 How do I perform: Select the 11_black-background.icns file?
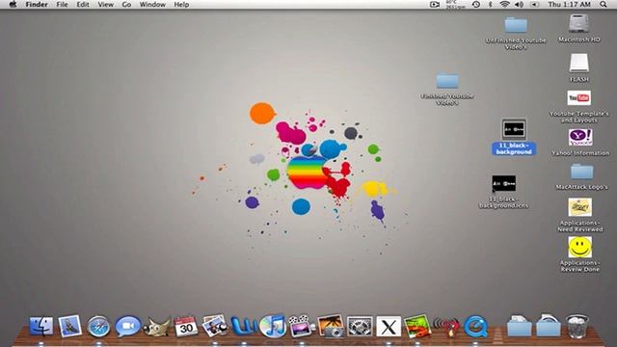[503, 183]
